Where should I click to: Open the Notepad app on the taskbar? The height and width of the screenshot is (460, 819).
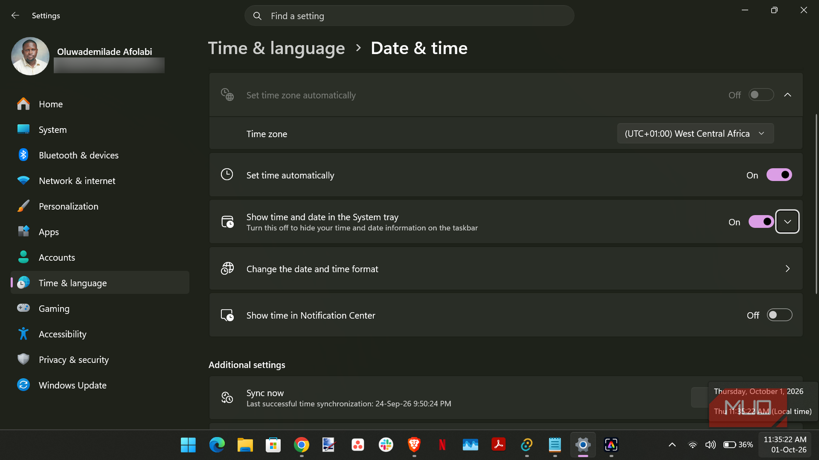pyautogui.click(x=555, y=445)
